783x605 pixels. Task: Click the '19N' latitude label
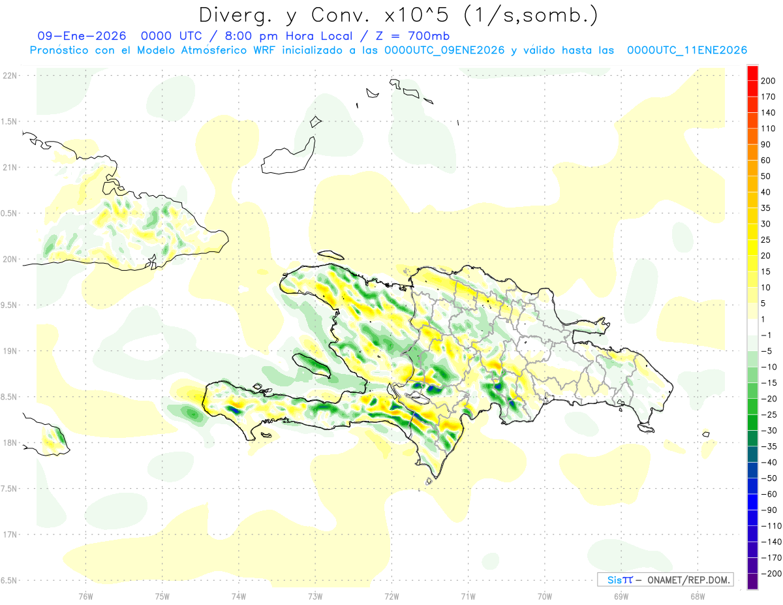point(9,350)
